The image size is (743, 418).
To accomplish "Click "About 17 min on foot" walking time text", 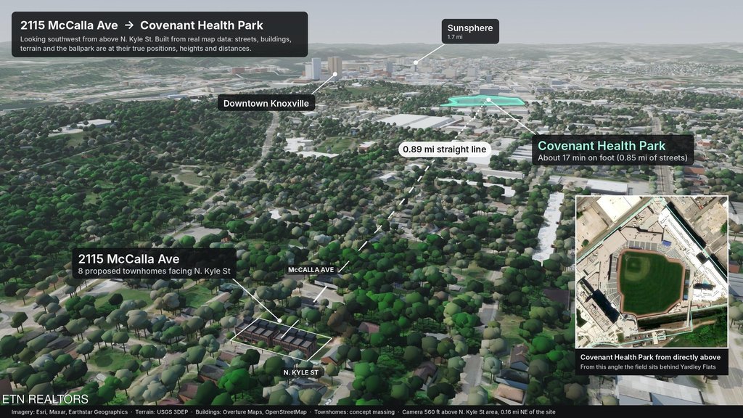I will (575, 157).
